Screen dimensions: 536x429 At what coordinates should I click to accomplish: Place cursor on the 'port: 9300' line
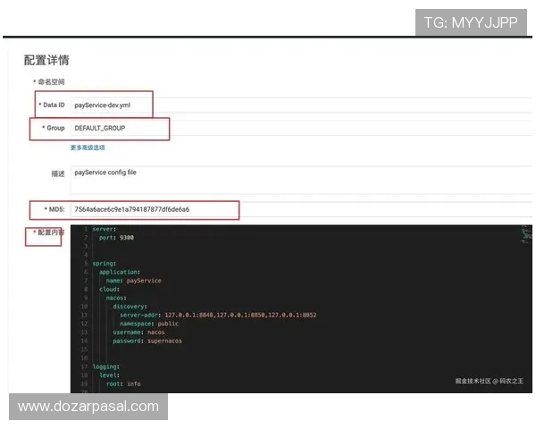pos(116,238)
